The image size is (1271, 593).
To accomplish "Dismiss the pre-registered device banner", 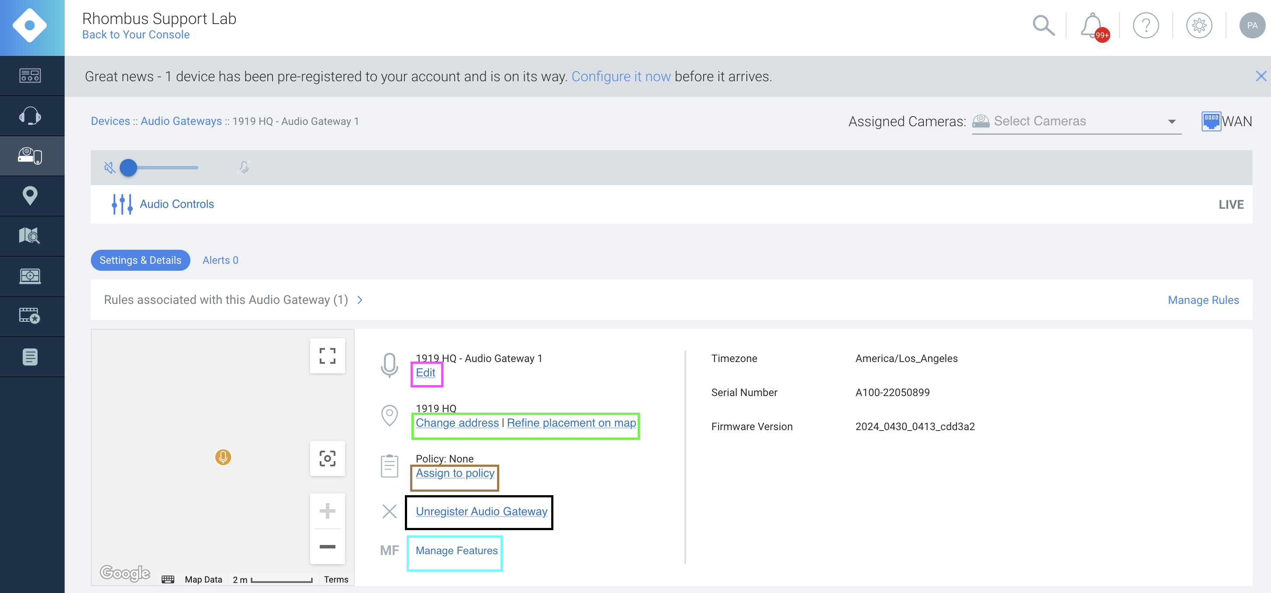I will point(1261,76).
